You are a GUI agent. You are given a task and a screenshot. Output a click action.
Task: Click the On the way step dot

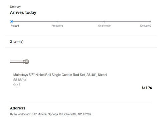[x=104, y=22]
